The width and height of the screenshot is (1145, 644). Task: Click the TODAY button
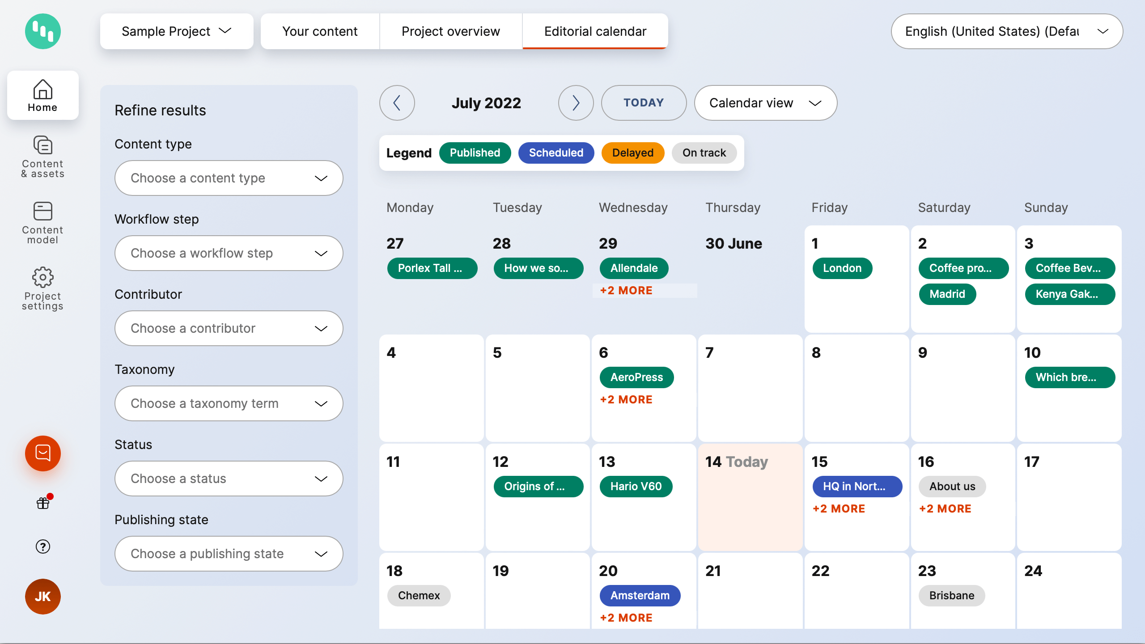tap(644, 103)
